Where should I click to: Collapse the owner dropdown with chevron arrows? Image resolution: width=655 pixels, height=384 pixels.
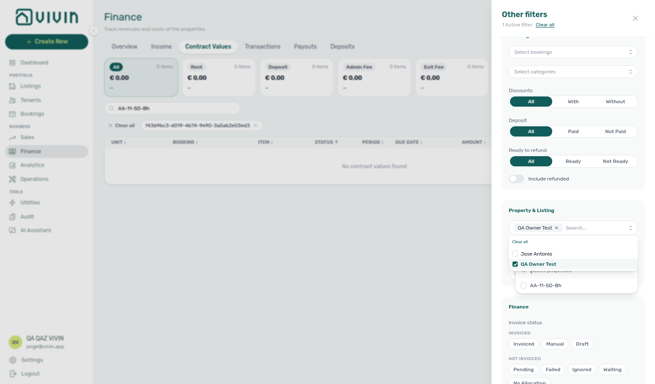tap(631, 228)
